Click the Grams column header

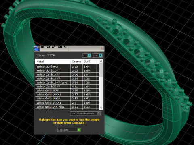point(76,62)
